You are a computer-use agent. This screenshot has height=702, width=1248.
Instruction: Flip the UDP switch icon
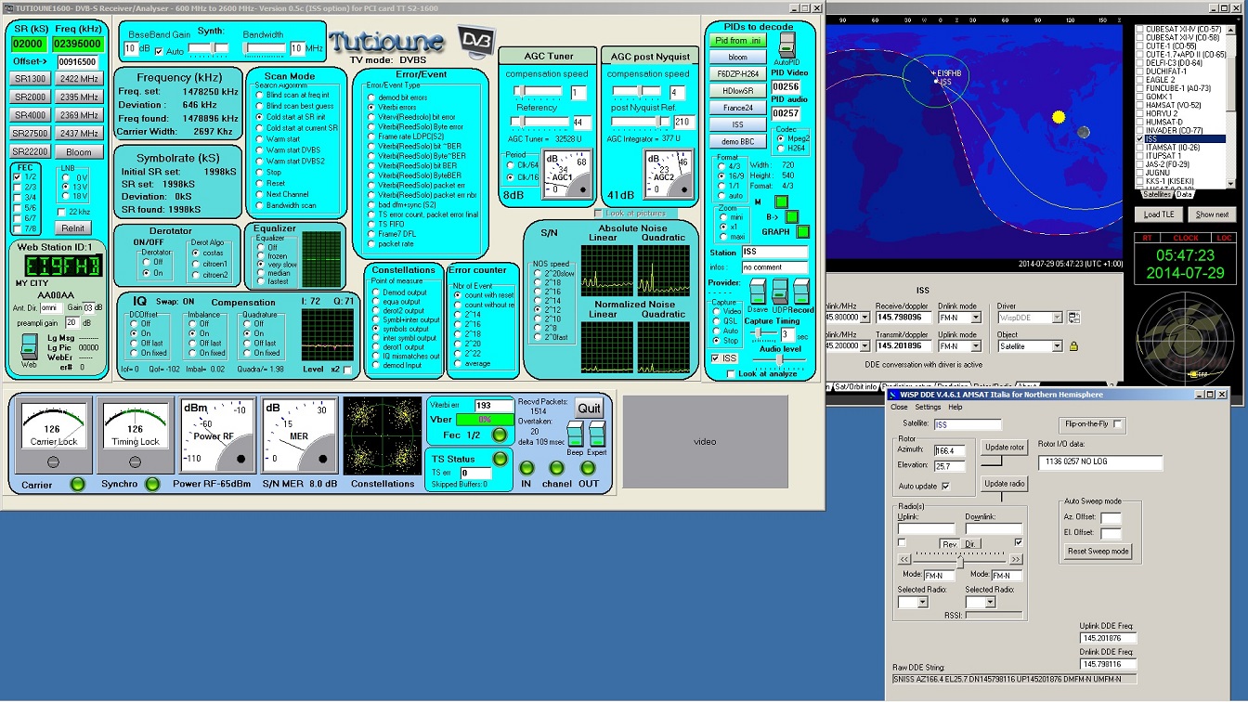780,292
